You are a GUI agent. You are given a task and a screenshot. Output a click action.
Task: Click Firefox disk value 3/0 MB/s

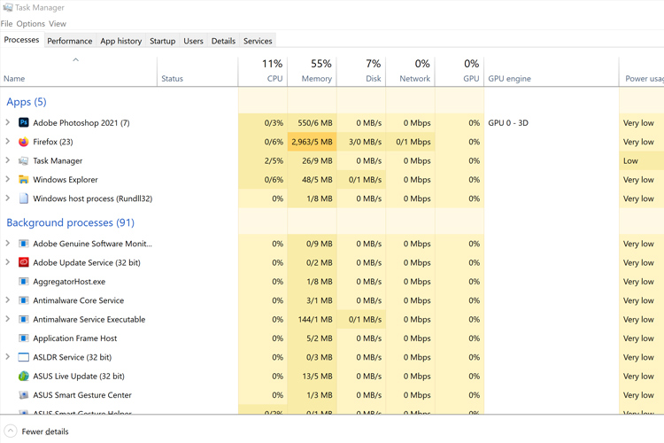[361, 142]
